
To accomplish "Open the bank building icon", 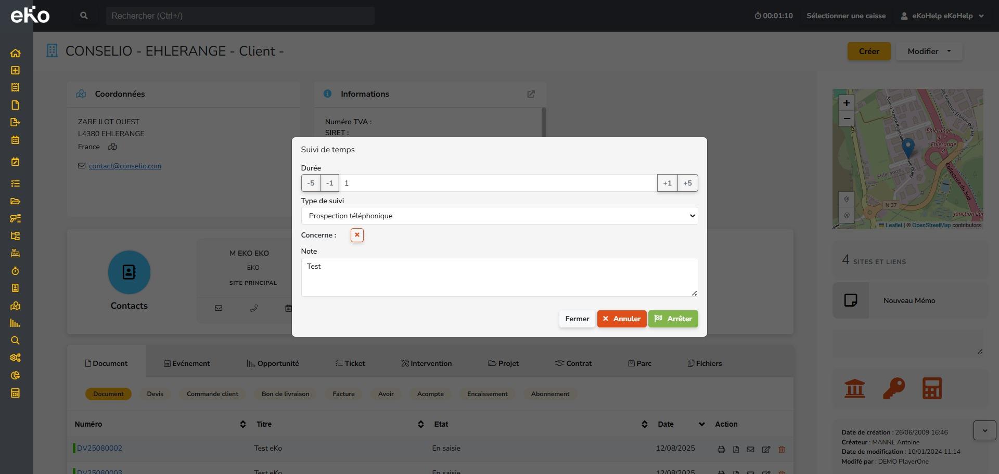I will [x=855, y=388].
